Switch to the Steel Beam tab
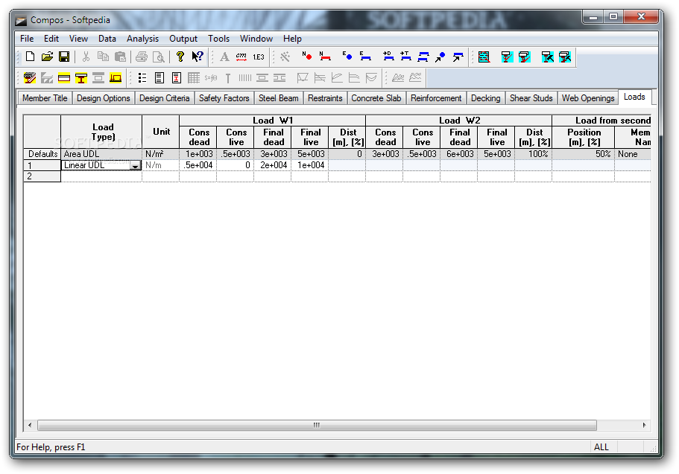 pyautogui.click(x=279, y=98)
